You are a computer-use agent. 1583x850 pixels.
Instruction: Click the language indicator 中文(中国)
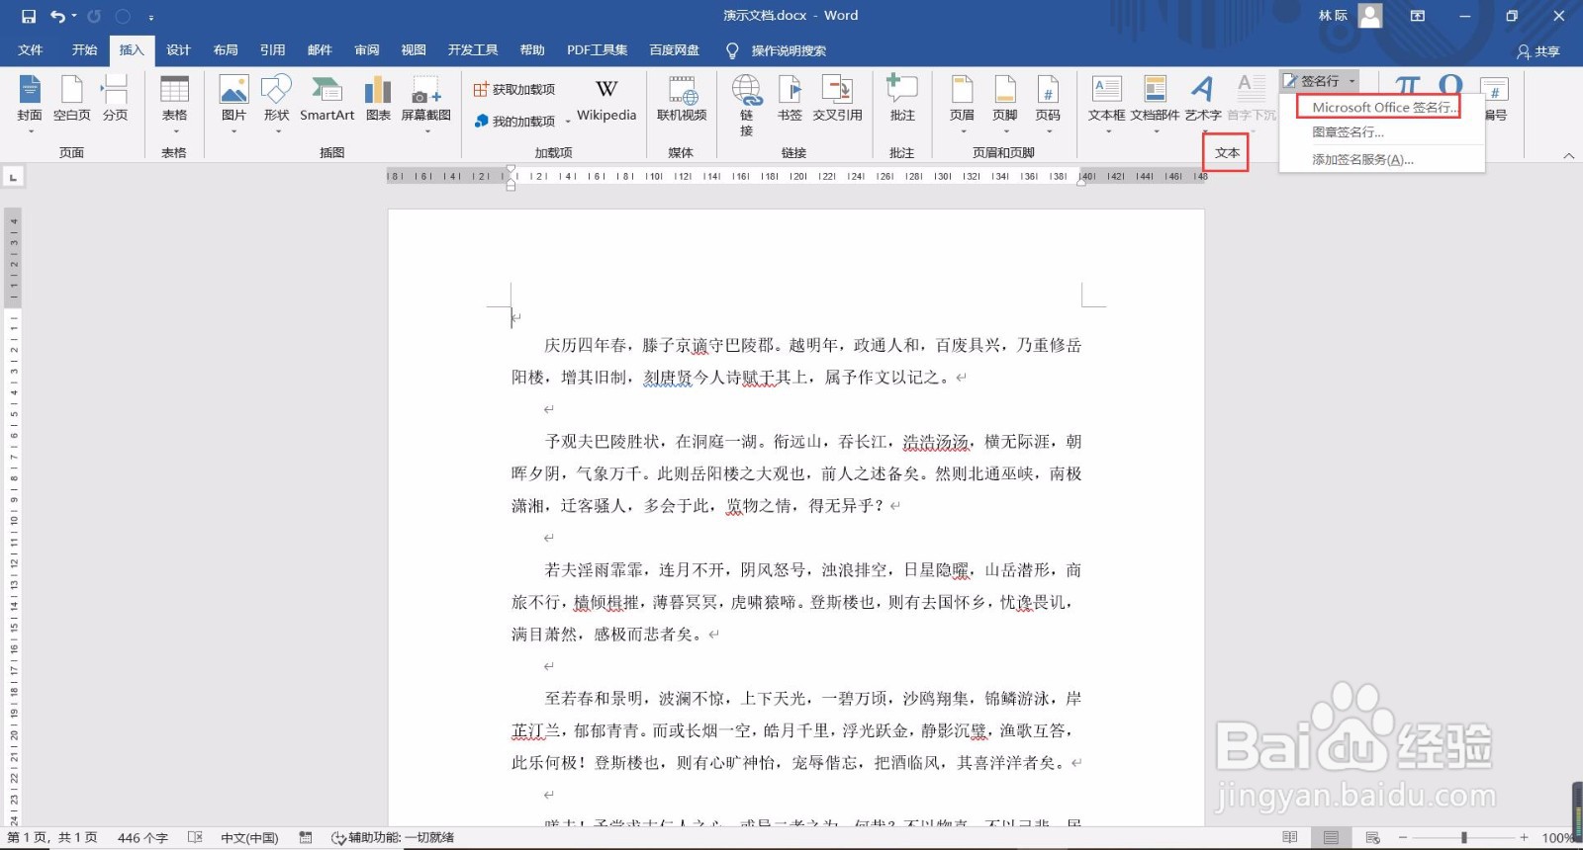(x=249, y=838)
